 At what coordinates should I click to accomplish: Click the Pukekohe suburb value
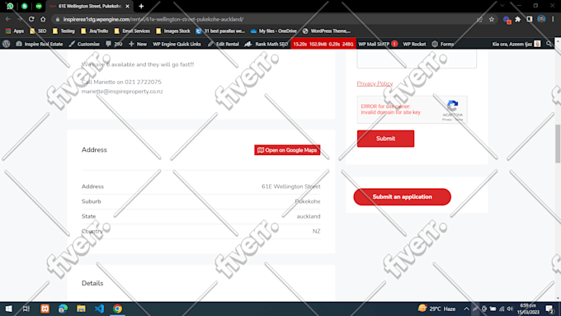[x=308, y=201]
